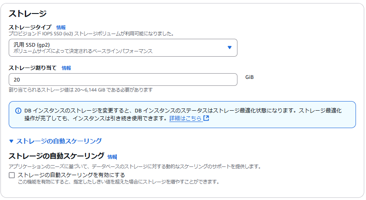The width and height of the screenshot is (366, 200).
Task: Click the blue arrow of the storage type dropdown
Action: 230,47
